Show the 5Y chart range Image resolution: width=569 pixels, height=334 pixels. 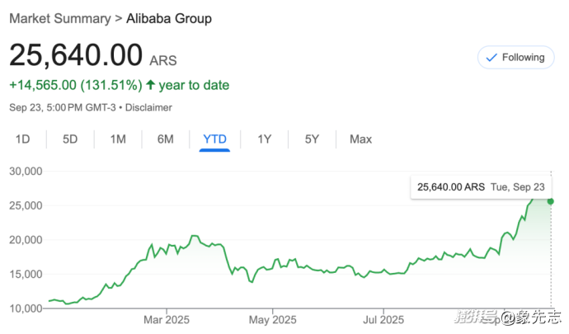[x=312, y=139]
